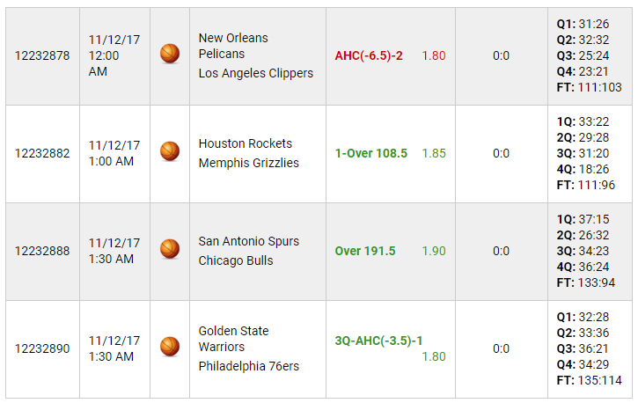Click the FT: 133:94 final score
Screen dimensions: 638x403
[x=586, y=282]
